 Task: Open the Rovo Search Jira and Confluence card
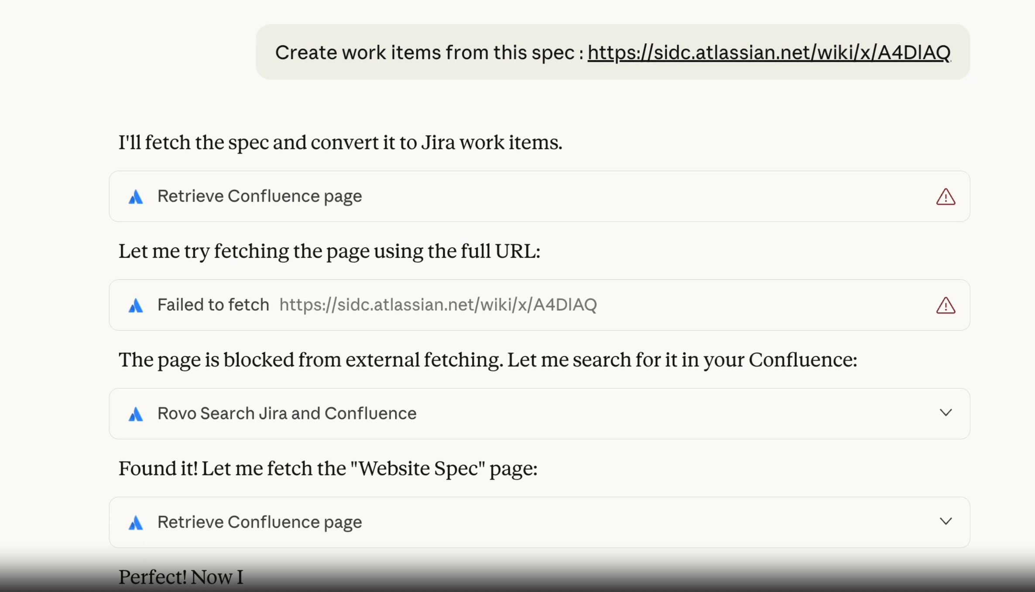(539, 413)
